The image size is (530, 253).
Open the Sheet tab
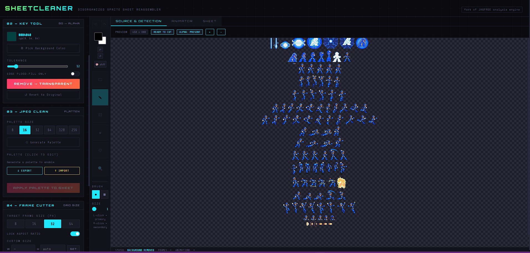pos(209,21)
